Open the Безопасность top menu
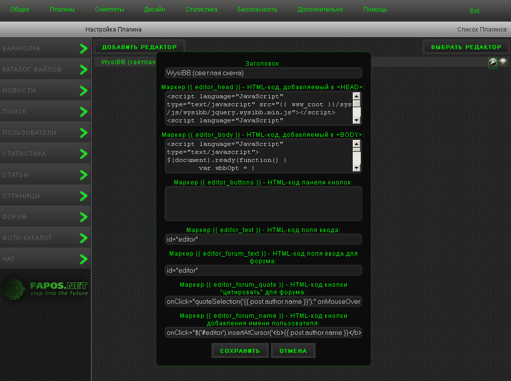 [x=257, y=10]
